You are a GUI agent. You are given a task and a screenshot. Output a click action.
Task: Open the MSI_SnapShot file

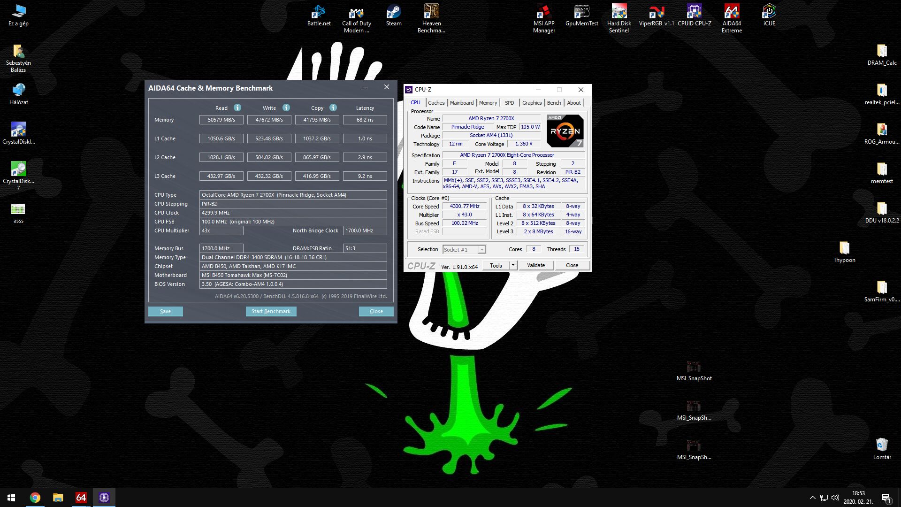pos(694,371)
